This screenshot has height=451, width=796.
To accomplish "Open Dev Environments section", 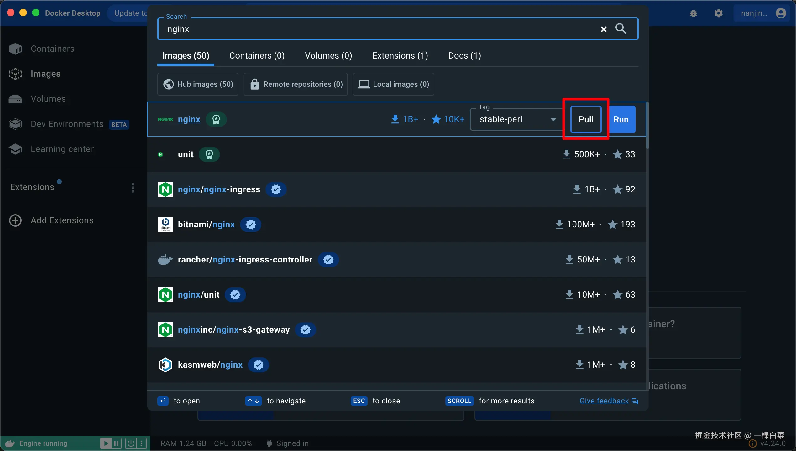I will [67, 124].
